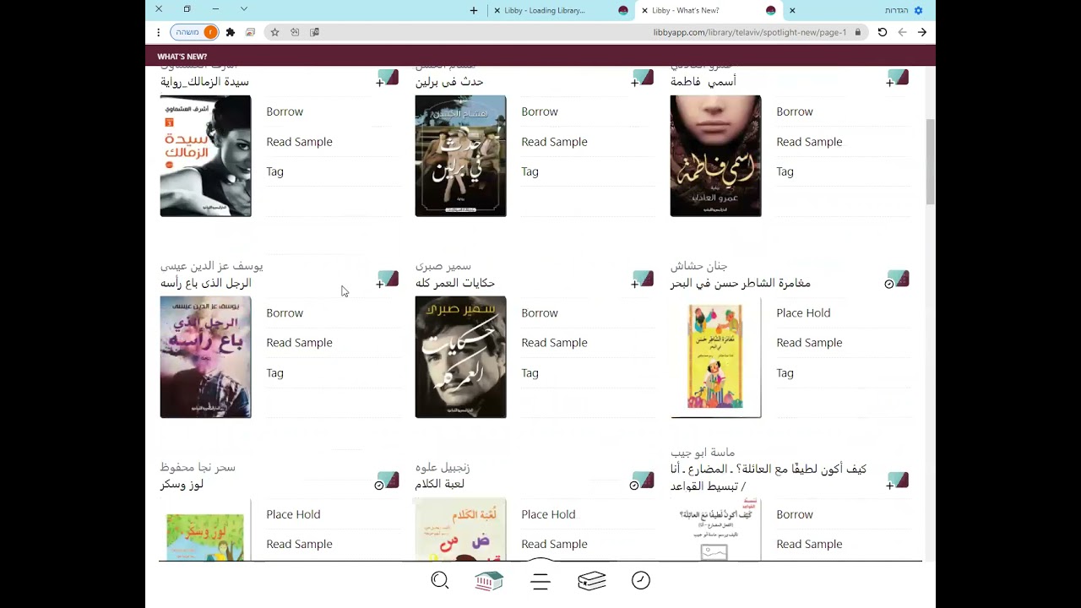
Task: Tag the book مغامرة الشاطر حسن في البحر
Action: 785,372
